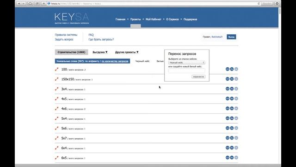Click the dark AA circle icon in row 100
This screenshot has height=167, width=296.
tap(228, 69)
